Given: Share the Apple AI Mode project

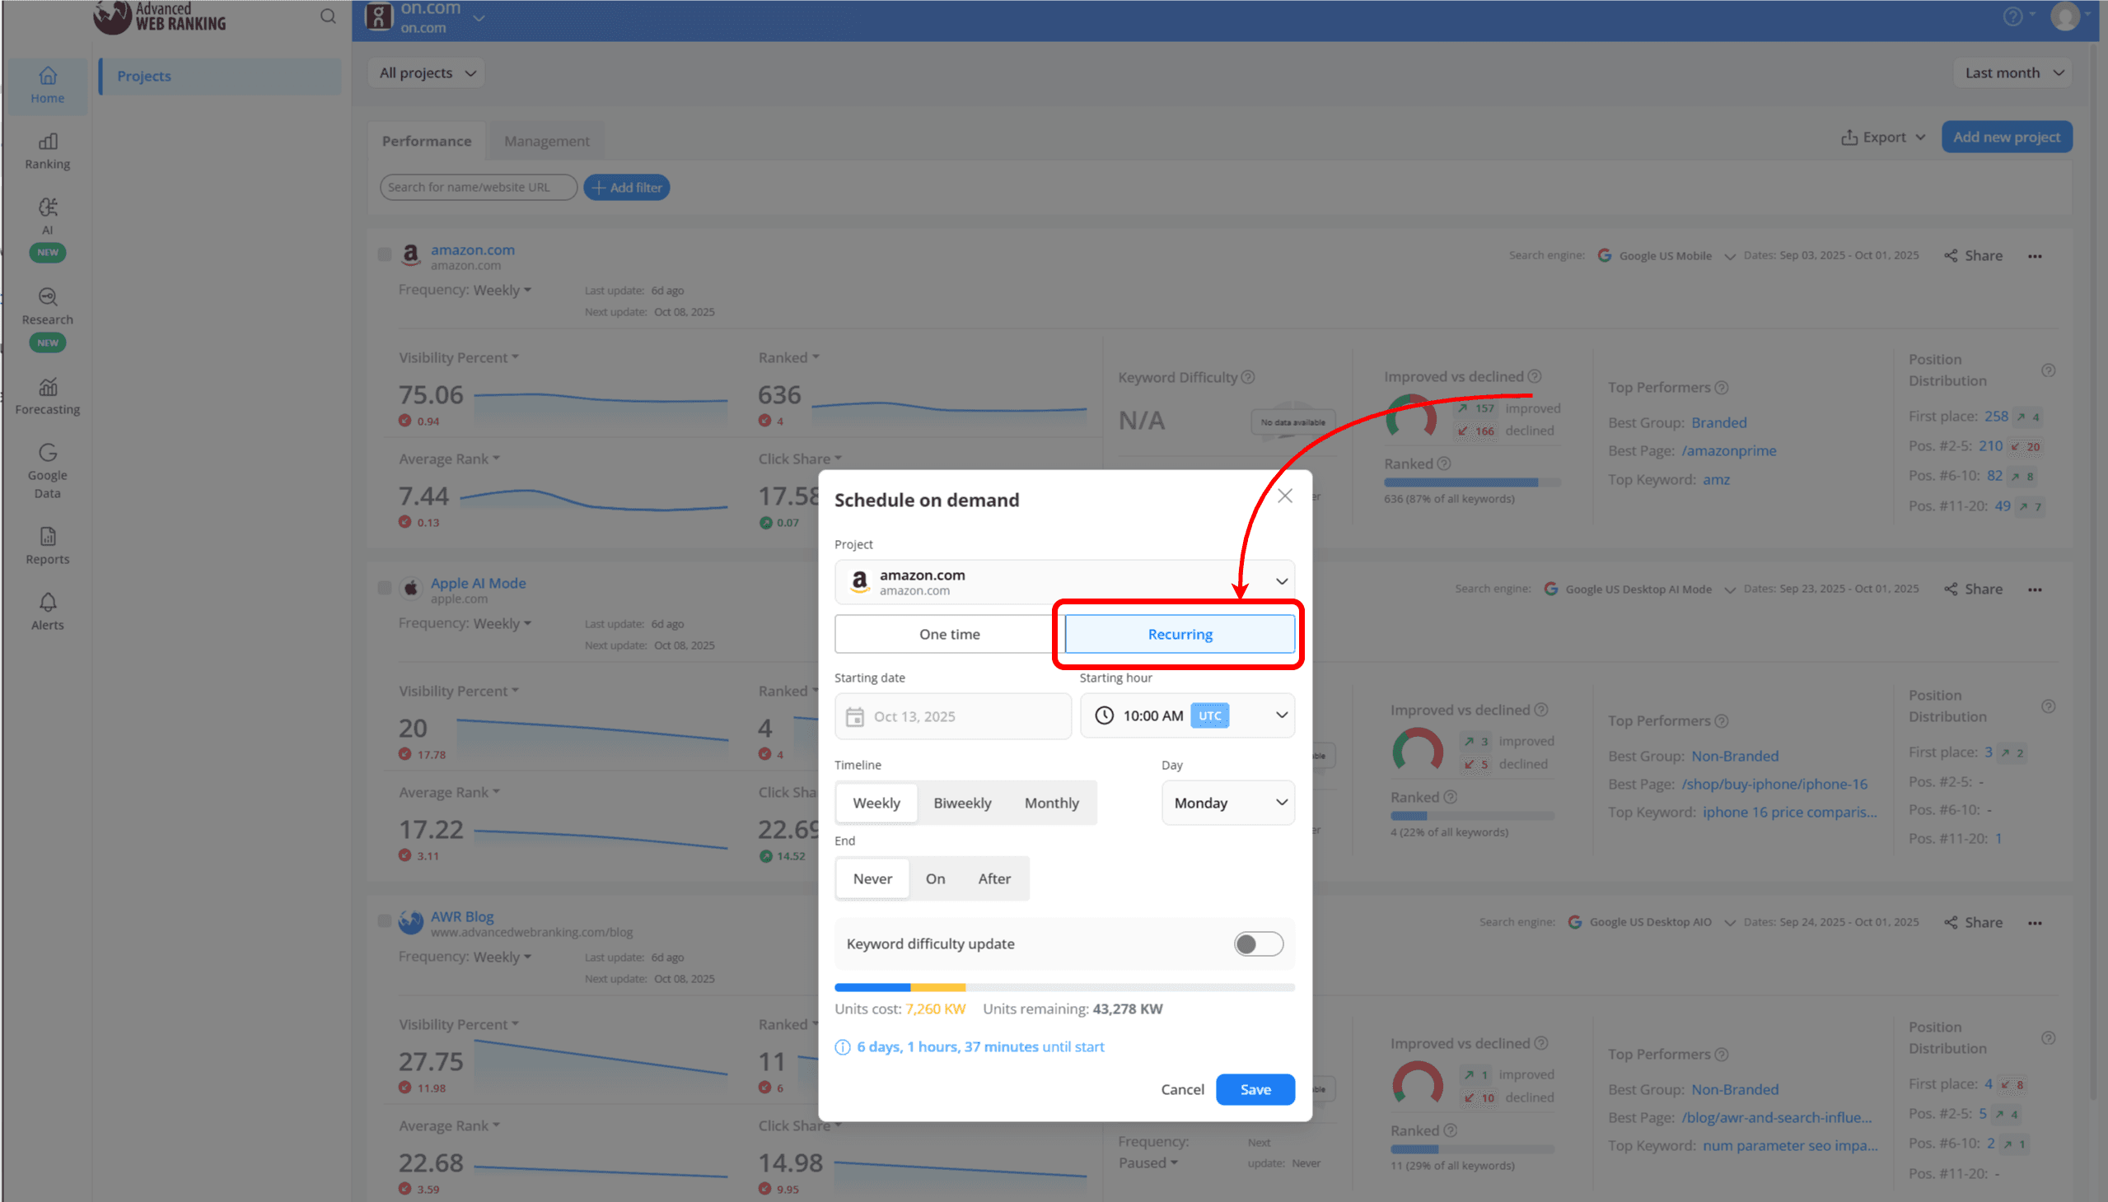Looking at the screenshot, I should tap(1973, 589).
